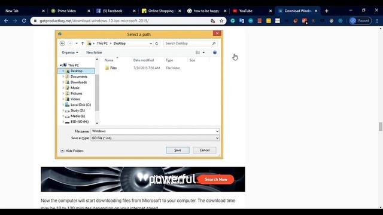383x215 pixels.
Task: Click the orange K extension icon
Action: click(x=313, y=21)
